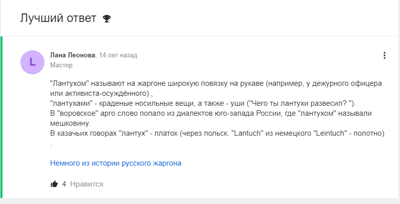Click the Лучший ответ heading
This screenshot has height=204, width=400.
(58, 18)
